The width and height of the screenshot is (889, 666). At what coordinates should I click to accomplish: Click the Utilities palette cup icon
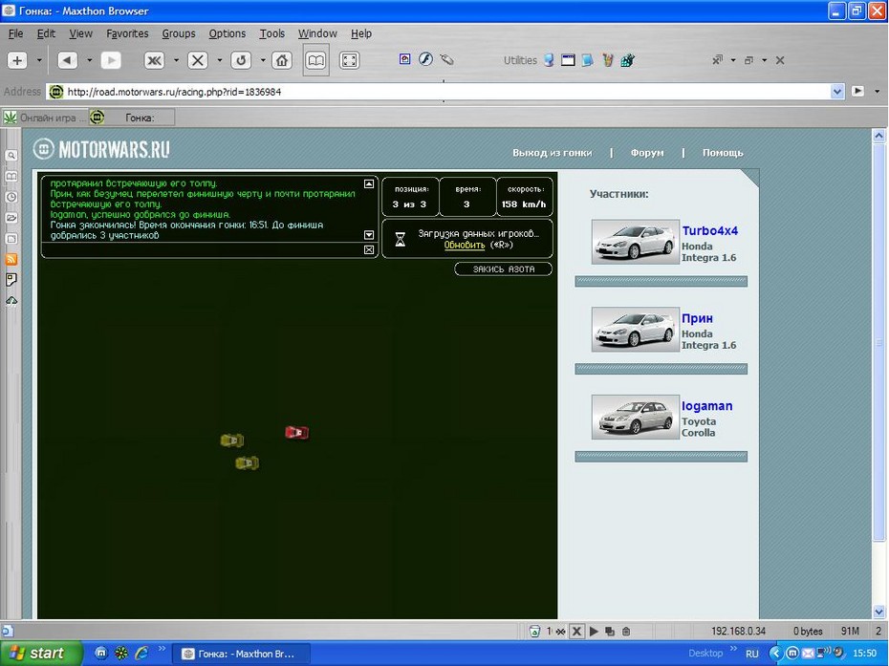[608, 59]
